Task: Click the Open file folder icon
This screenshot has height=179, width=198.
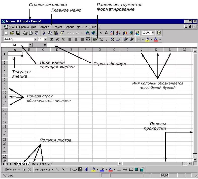Action: (x=12, y=33)
